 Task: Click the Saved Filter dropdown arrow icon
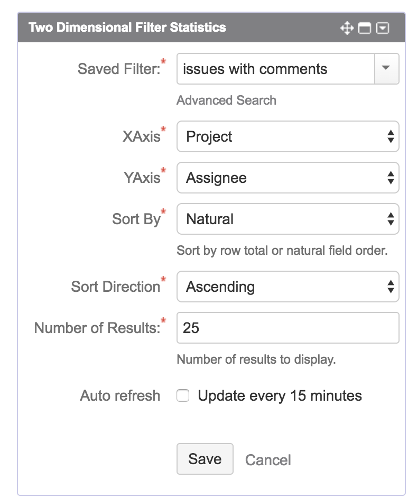coord(386,69)
